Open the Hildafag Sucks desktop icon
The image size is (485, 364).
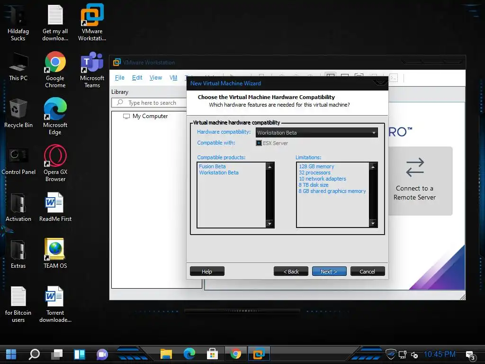(18, 23)
